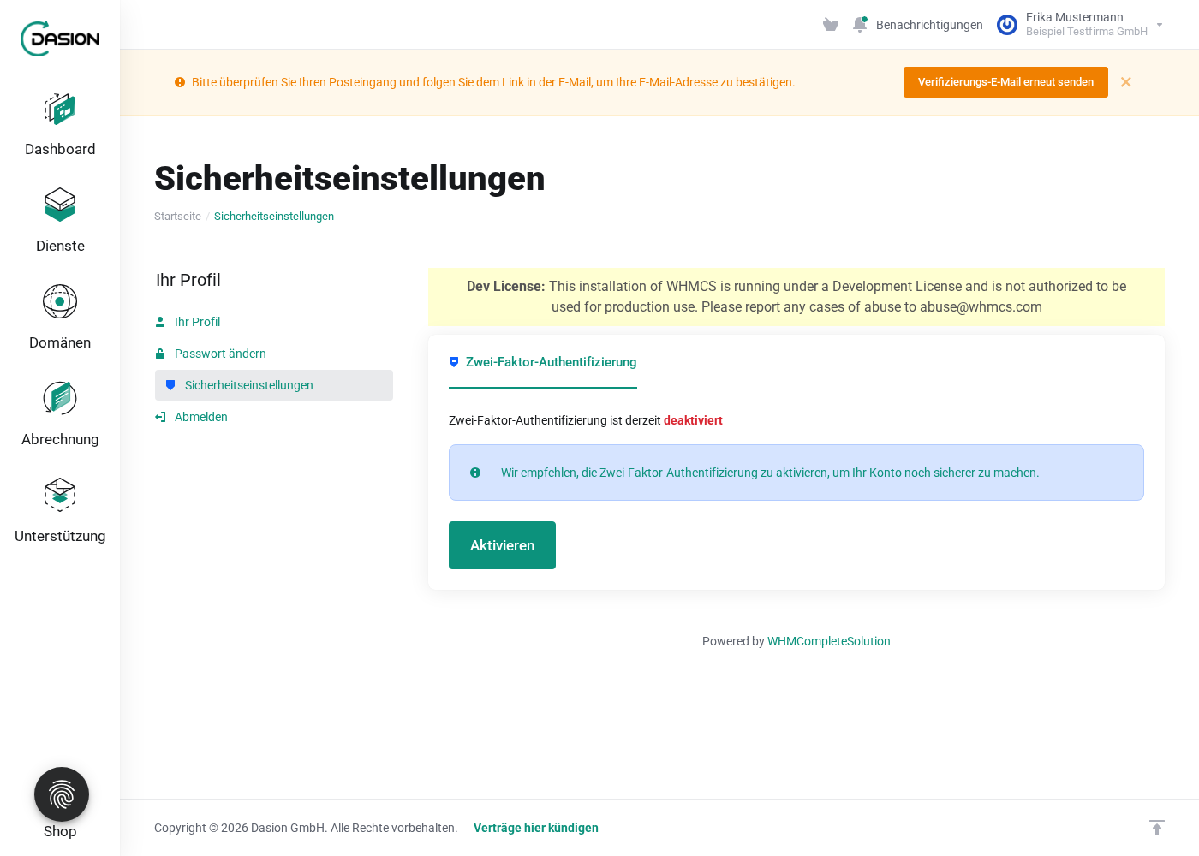Open the WHMCompleteSolution link

(x=828, y=641)
